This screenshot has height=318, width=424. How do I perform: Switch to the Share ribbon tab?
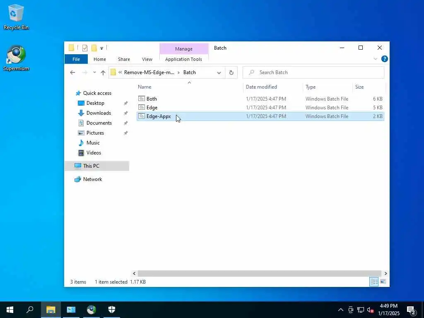tap(124, 59)
